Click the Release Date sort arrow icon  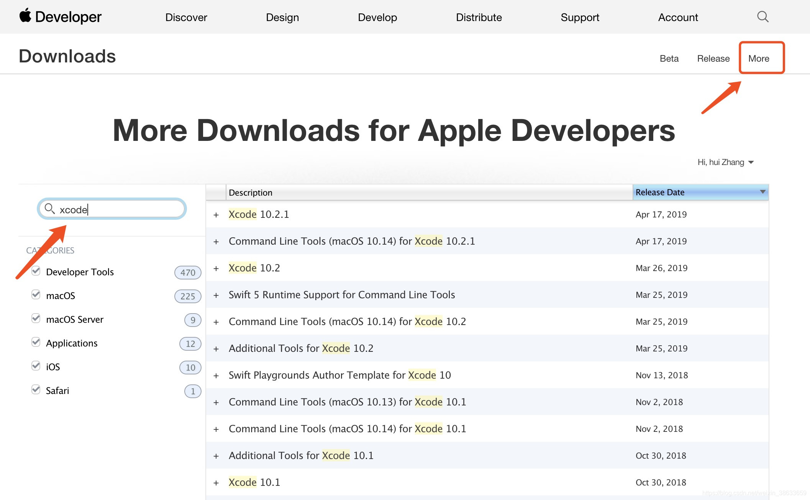click(x=762, y=192)
